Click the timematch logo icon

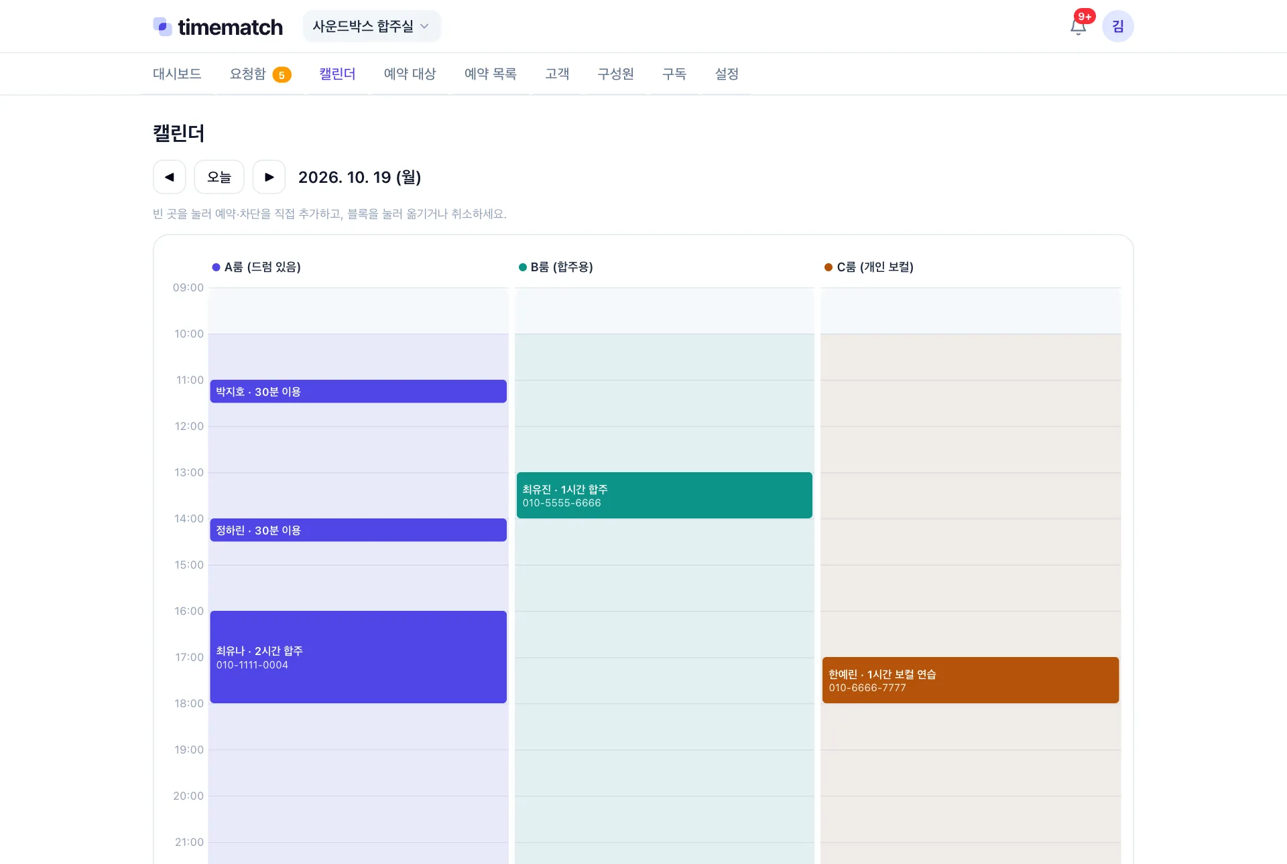pos(163,26)
